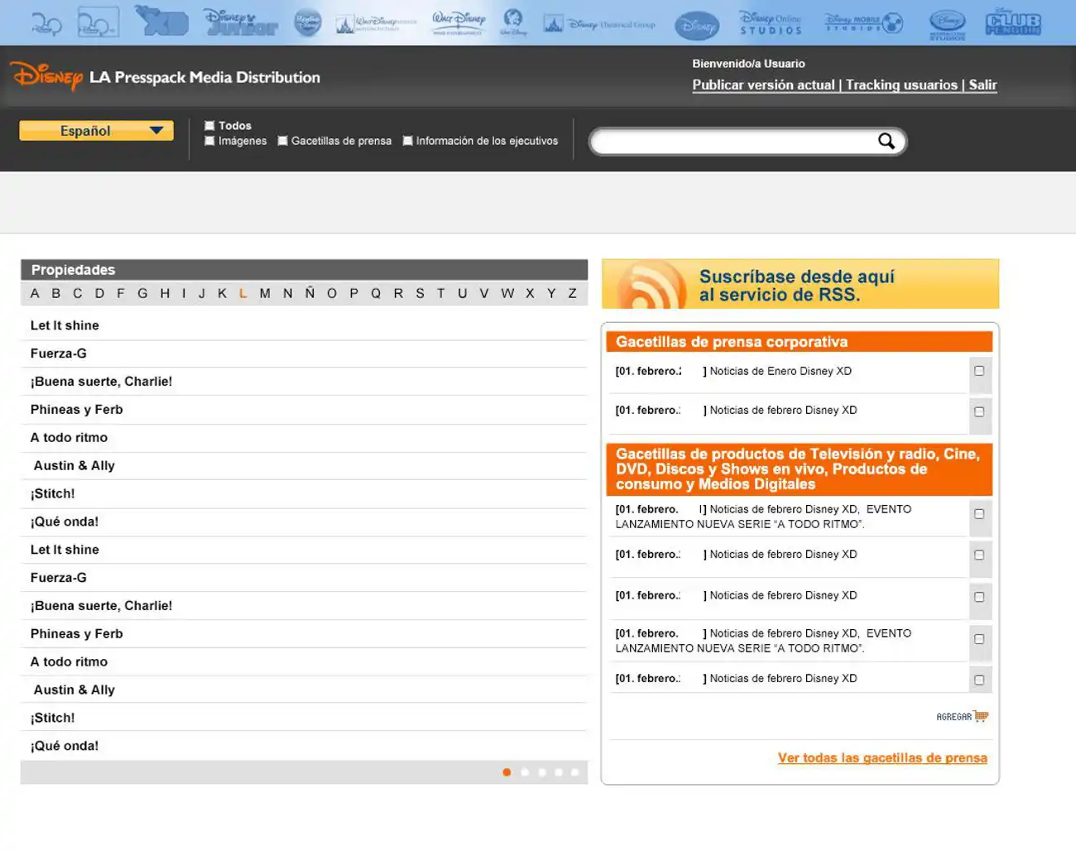The width and height of the screenshot is (1076, 851).
Task: Toggle Información de los ejecutivos checkbox
Action: coord(407,141)
